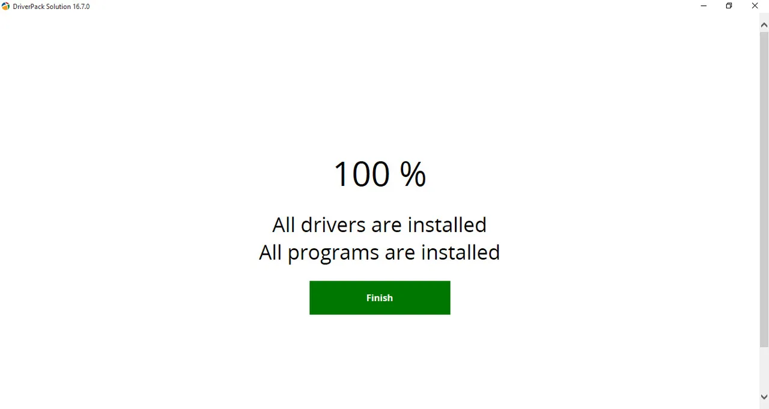Click the word "installed" on the programs line
The image size is (769, 409).
[x=460, y=252]
